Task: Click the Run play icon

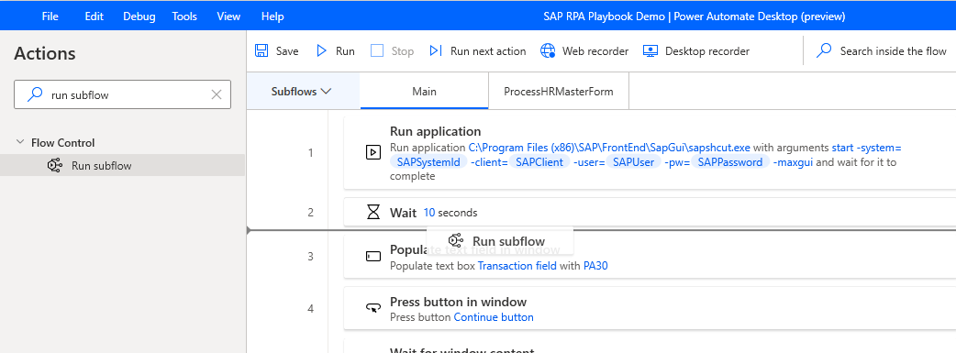Action: 321,50
